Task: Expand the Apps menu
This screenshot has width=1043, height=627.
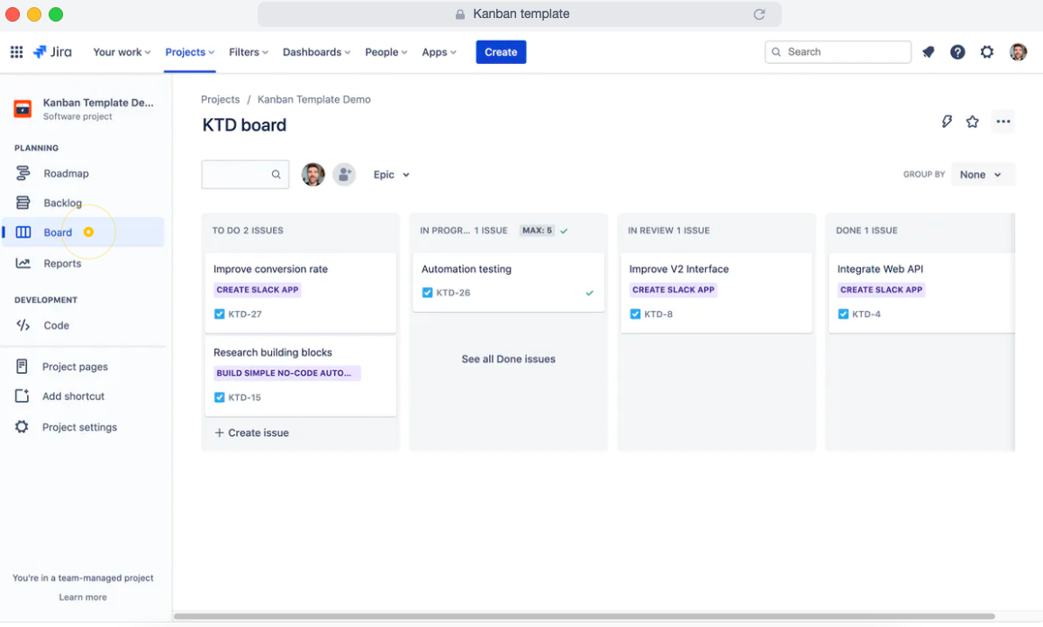Action: pyautogui.click(x=439, y=52)
